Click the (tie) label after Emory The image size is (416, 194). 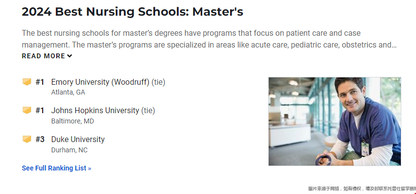(159, 82)
